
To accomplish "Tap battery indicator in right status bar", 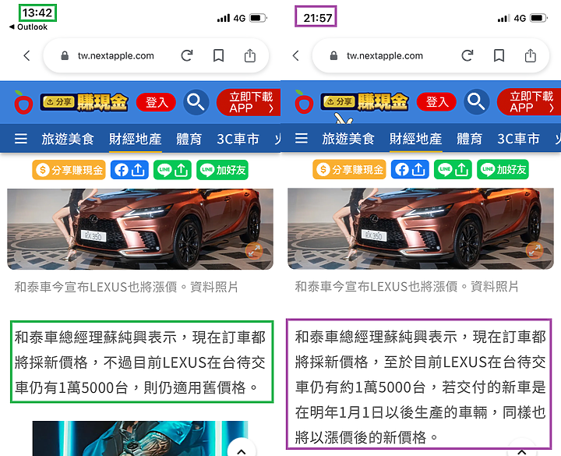I will (x=538, y=18).
